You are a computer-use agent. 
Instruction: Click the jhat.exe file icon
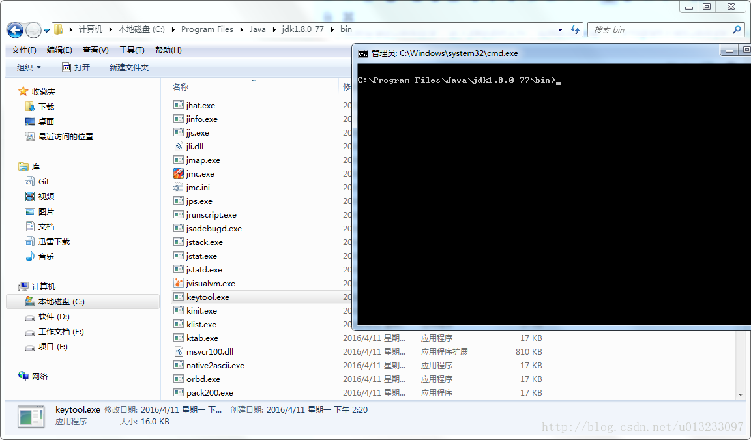coord(179,105)
